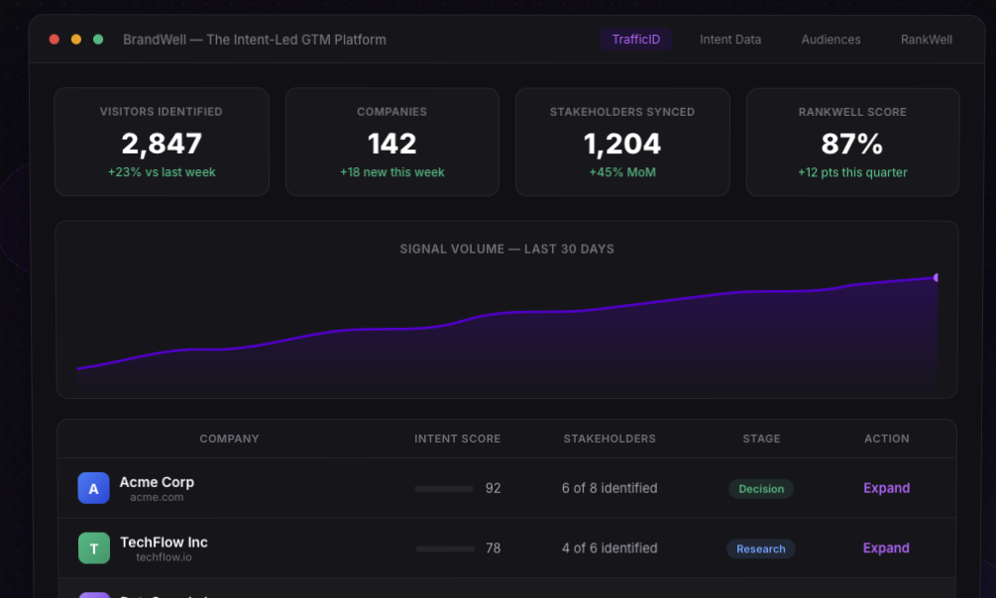Sort by the Intent Score column header

(x=457, y=439)
